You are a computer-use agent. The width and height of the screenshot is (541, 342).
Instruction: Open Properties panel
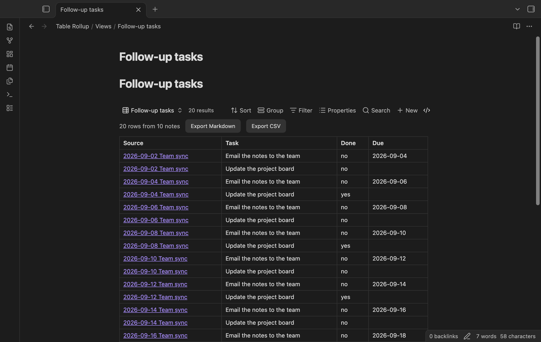click(x=337, y=110)
